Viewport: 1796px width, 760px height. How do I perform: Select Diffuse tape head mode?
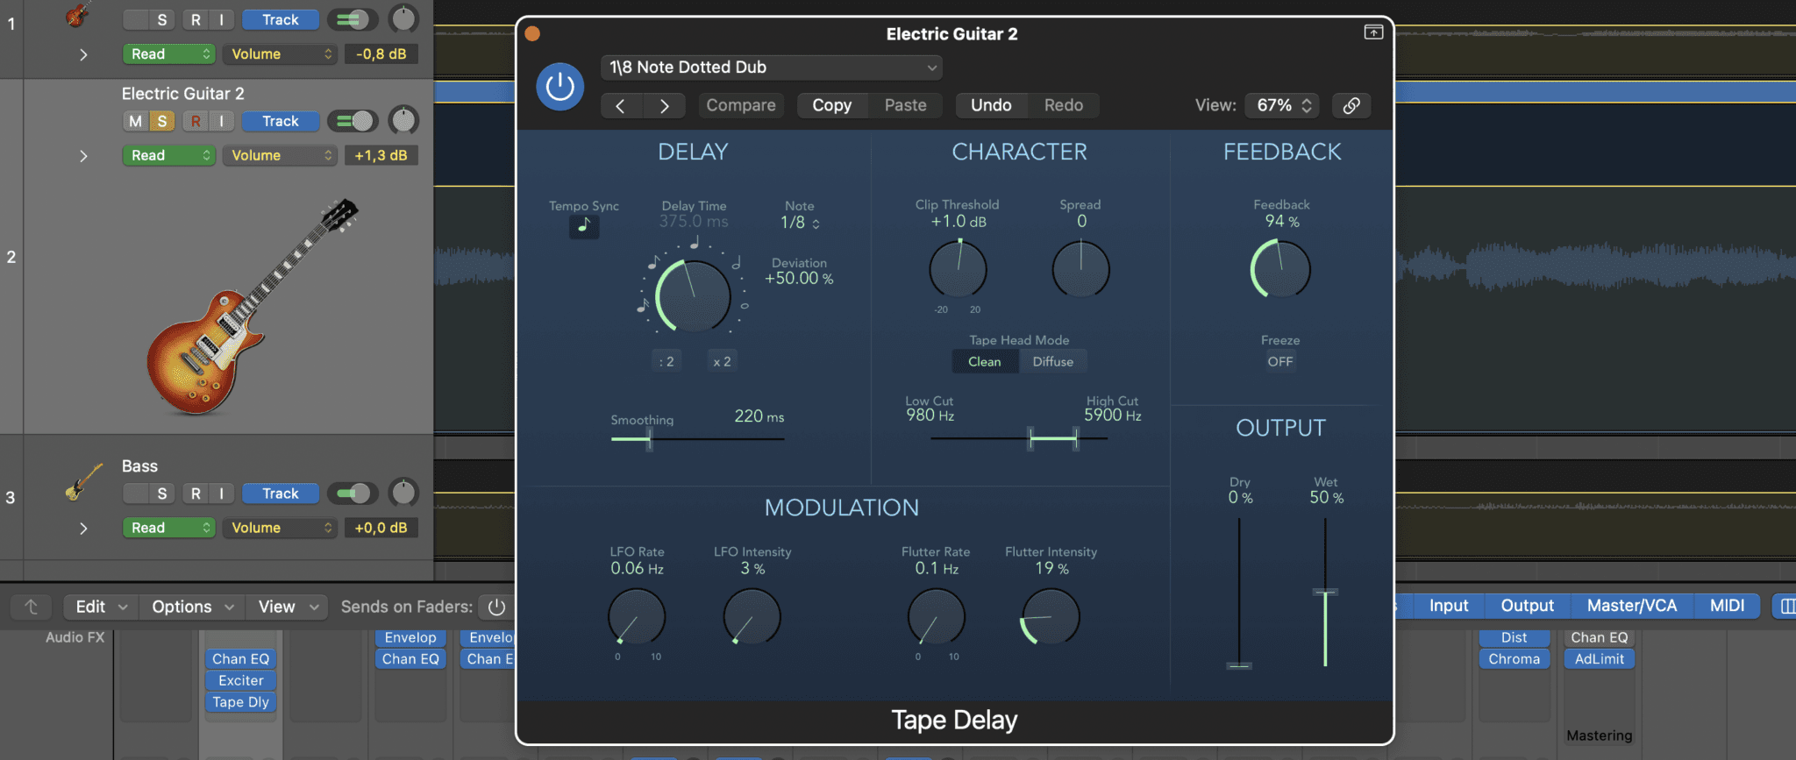point(1052,361)
